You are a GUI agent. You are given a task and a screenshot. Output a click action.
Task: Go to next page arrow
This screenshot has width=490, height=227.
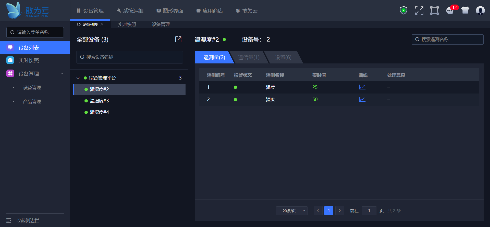[x=340, y=211]
